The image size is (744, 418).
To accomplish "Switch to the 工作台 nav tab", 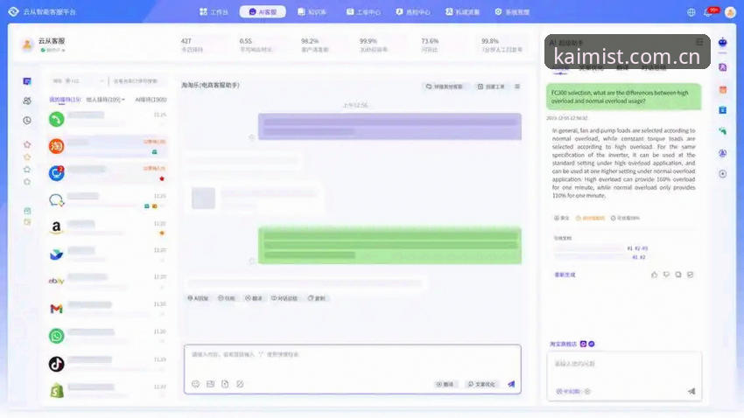I will point(214,12).
